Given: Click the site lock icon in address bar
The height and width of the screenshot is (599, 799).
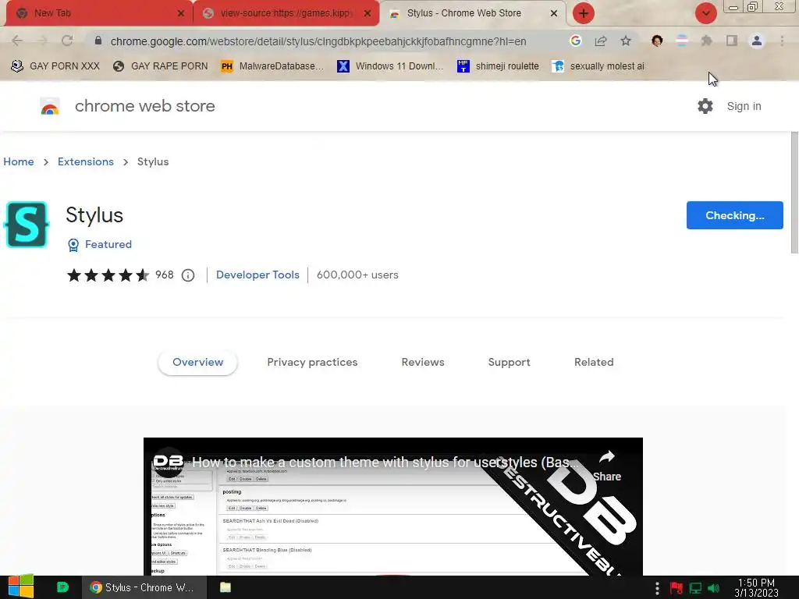Looking at the screenshot, I should [x=98, y=41].
